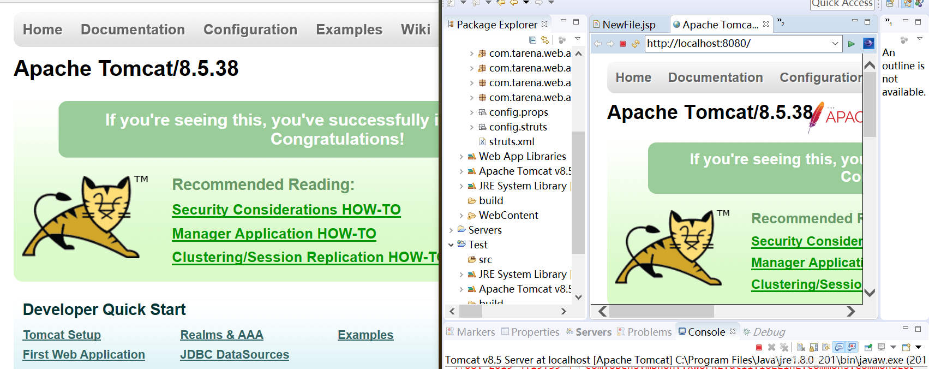This screenshot has width=929, height=369.
Task: Open Package Explorer view menu arrow
Action: (577, 39)
